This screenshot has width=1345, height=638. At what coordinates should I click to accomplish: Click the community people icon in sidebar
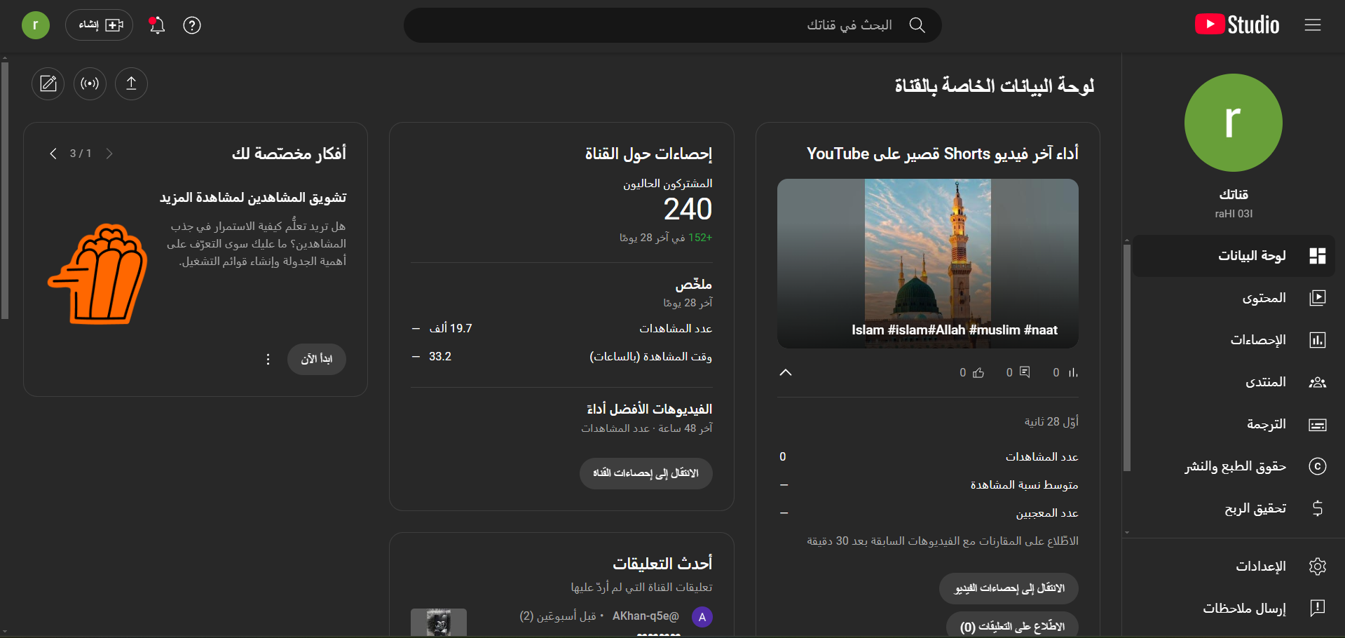(1318, 382)
